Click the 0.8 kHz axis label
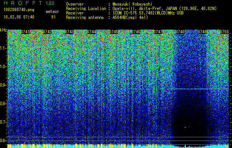Viewport: 232px width, 148px height. click(x=3, y=104)
